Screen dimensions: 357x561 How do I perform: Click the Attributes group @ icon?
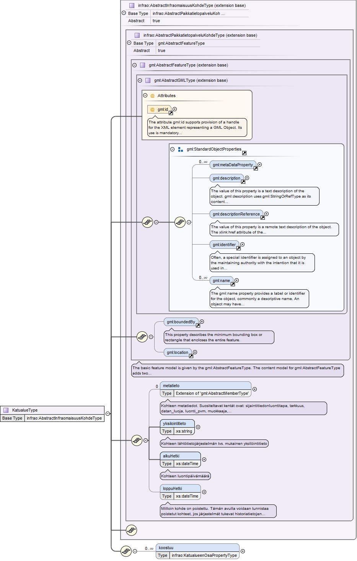[152, 96]
